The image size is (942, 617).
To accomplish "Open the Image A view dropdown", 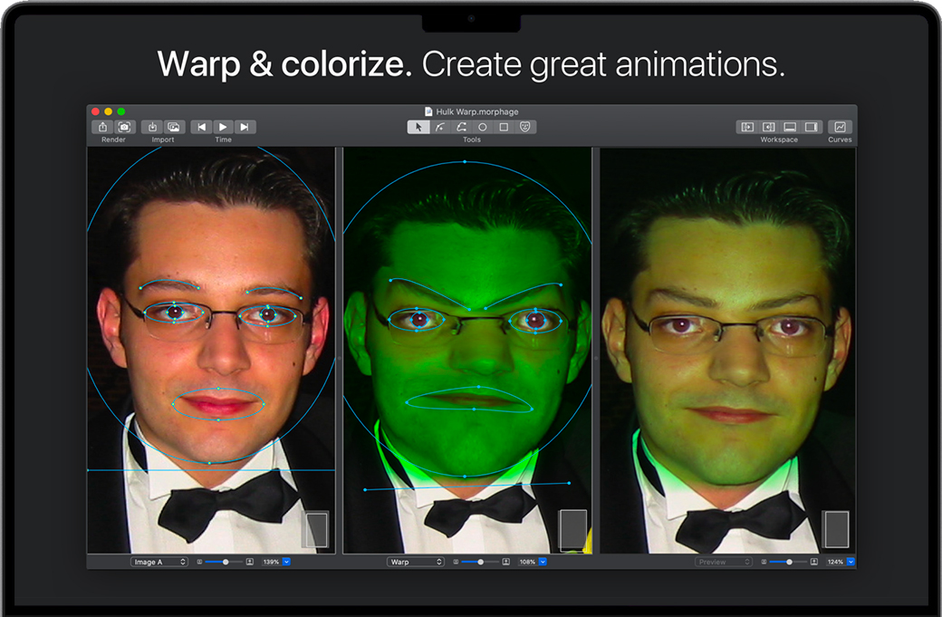I will [159, 562].
